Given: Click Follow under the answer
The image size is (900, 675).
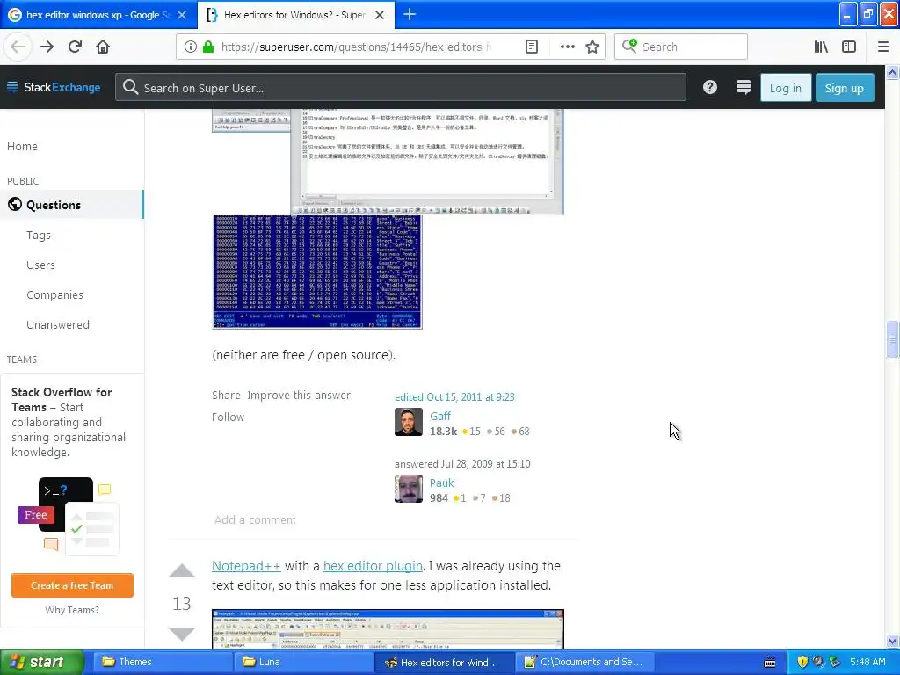Looking at the screenshot, I should [228, 417].
